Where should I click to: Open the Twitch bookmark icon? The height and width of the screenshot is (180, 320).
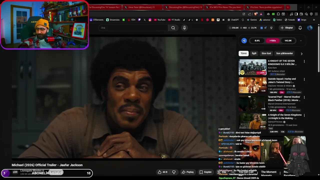(139, 20)
